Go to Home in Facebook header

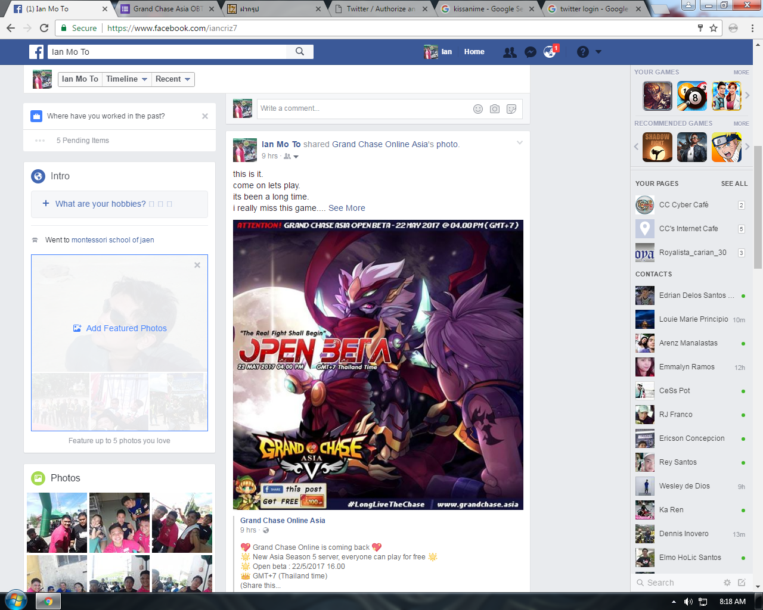click(x=474, y=52)
